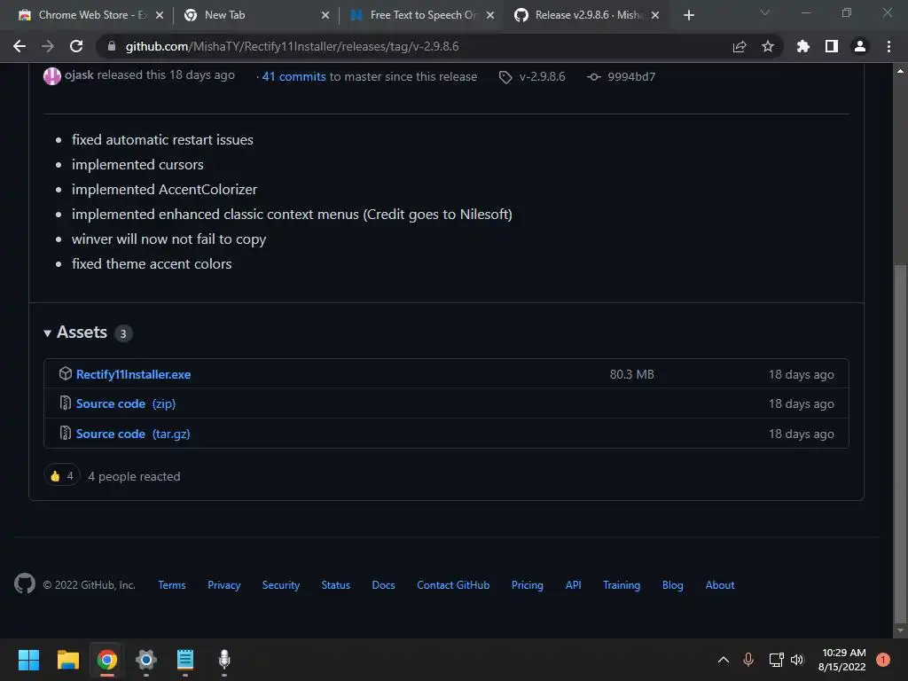Go back to the previous page
This screenshot has width=908, height=681.
[x=20, y=46]
